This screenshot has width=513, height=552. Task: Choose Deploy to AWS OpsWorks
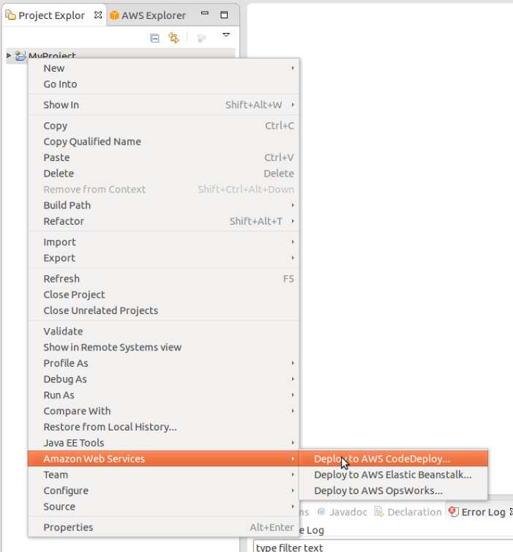(x=394, y=491)
